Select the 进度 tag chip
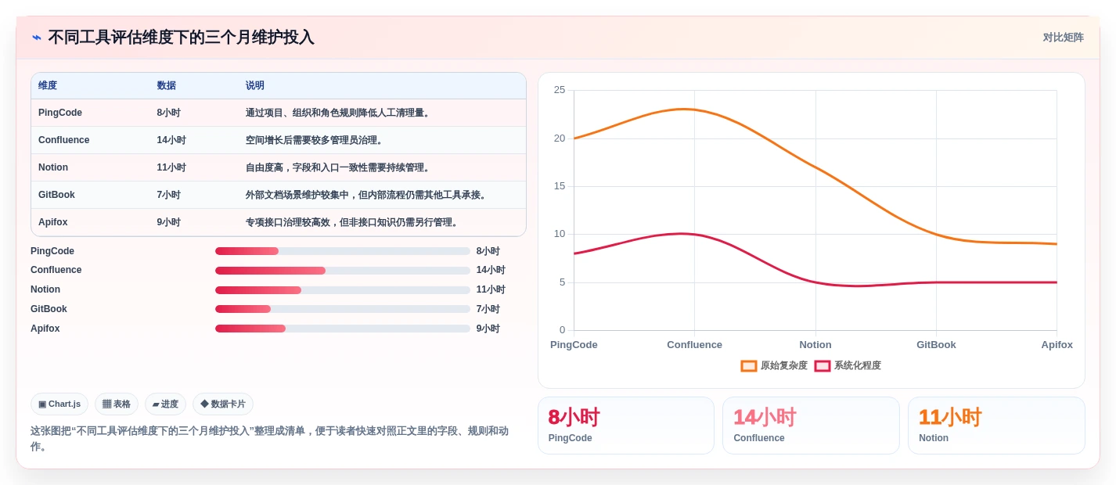The width and height of the screenshot is (1116, 485). point(165,404)
